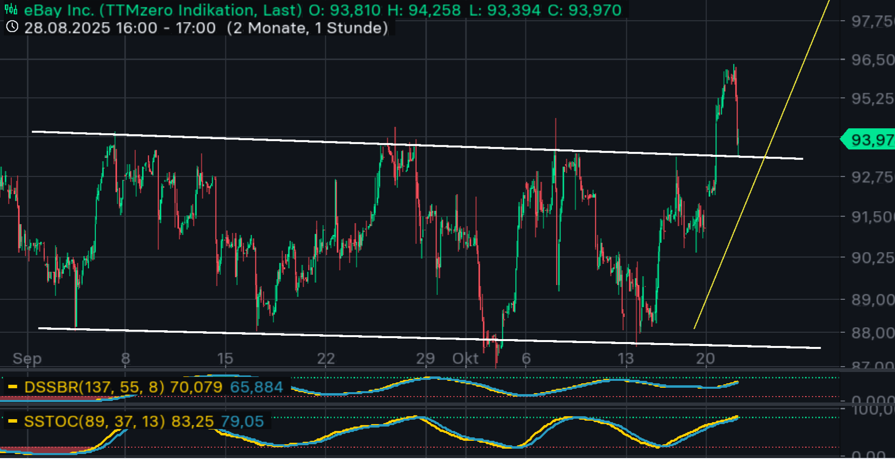Viewport: 895px width, 459px height.
Task: Open the (2 Monate, 1 Stunde) timeframe text
Action: 308,28
